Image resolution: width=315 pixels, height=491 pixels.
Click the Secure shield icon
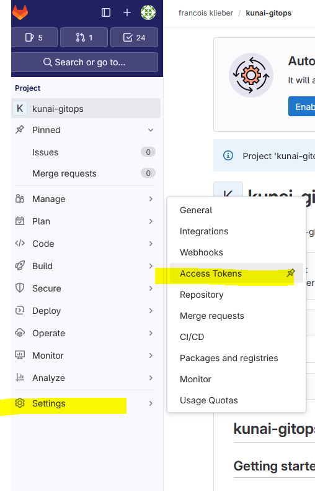20,288
